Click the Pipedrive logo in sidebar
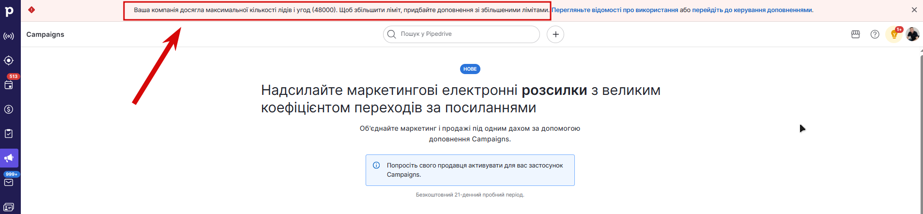This screenshot has height=214, width=923. pyautogui.click(x=9, y=11)
